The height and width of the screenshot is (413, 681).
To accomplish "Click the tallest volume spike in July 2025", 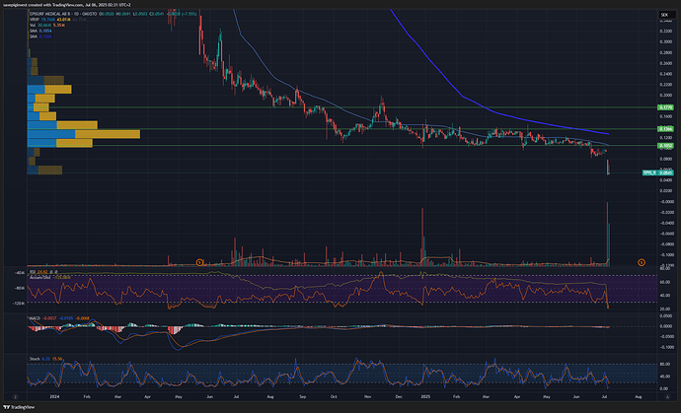I will click(607, 234).
